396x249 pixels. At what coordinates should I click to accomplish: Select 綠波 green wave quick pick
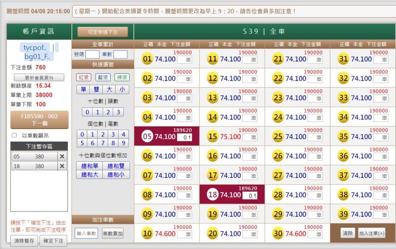pos(122,77)
